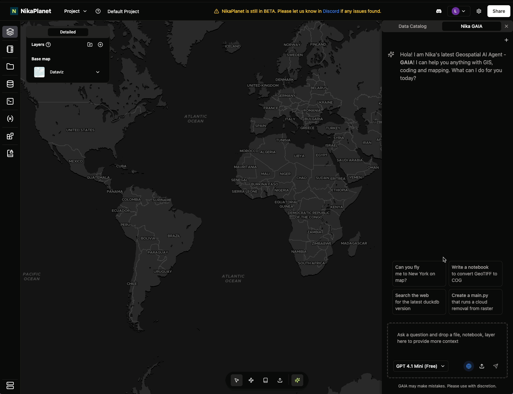Open the notebook icon in the sidebar
Viewport: 513px width, 394px height.
pyautogui.click(x=10, y=49)
